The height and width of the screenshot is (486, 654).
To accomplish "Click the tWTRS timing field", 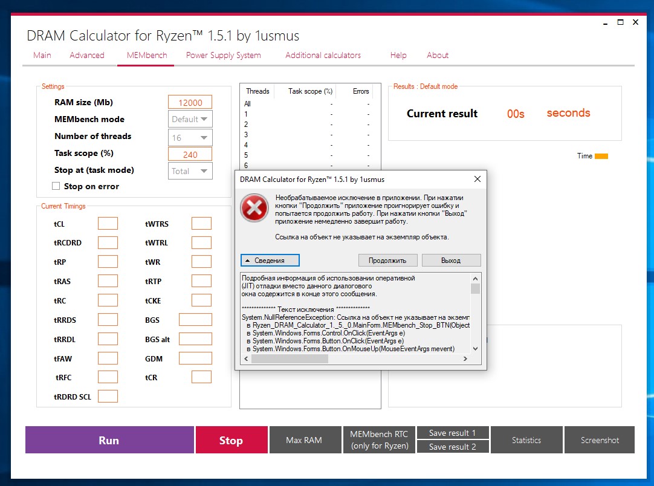I will pyautogui.click(x=201, y=223).
